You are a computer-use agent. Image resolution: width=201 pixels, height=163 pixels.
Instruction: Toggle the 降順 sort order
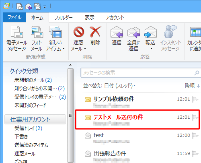[x=193, y=85]
